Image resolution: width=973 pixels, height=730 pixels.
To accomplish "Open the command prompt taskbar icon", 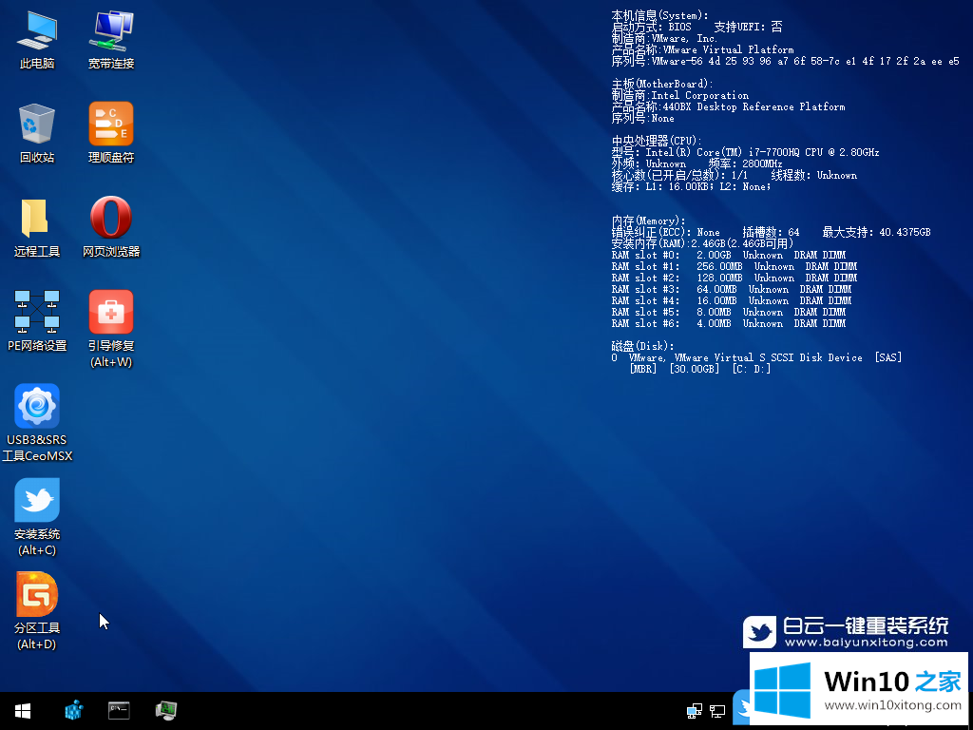I will (119, 710).
